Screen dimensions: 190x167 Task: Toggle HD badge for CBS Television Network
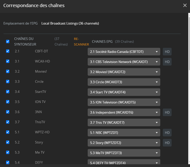coord(167,62)
